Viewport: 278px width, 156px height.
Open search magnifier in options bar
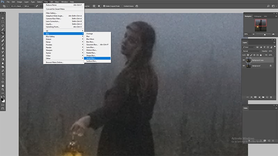268,6
